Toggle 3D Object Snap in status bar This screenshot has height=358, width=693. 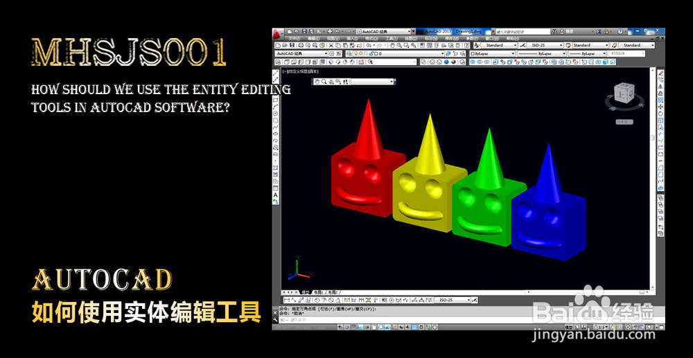[x=380, y=327]
